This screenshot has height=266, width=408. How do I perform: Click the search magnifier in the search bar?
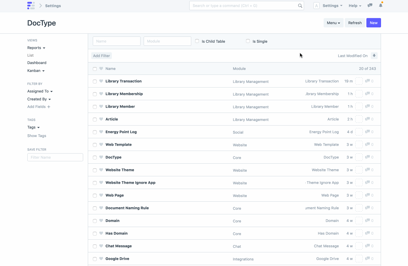click(x=299, y=6)
